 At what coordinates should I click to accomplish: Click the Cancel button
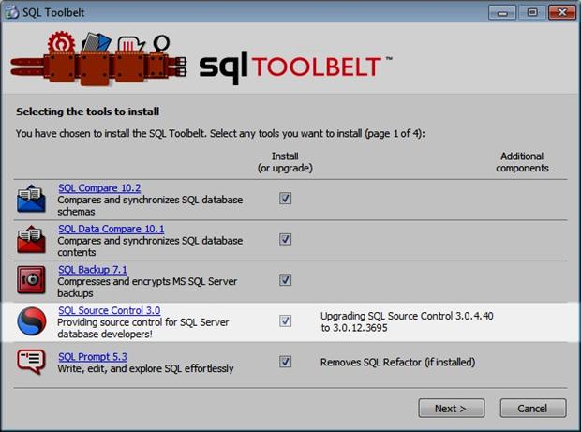(533, 408)
